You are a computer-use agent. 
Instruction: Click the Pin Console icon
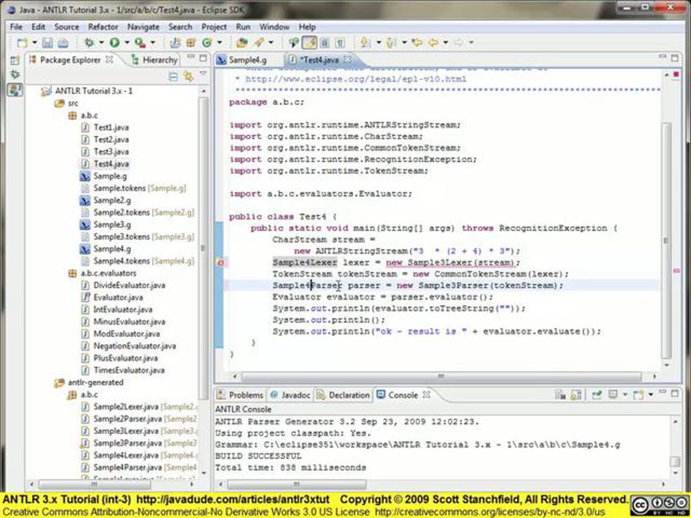pyautogui.click(x=596, y=395)
